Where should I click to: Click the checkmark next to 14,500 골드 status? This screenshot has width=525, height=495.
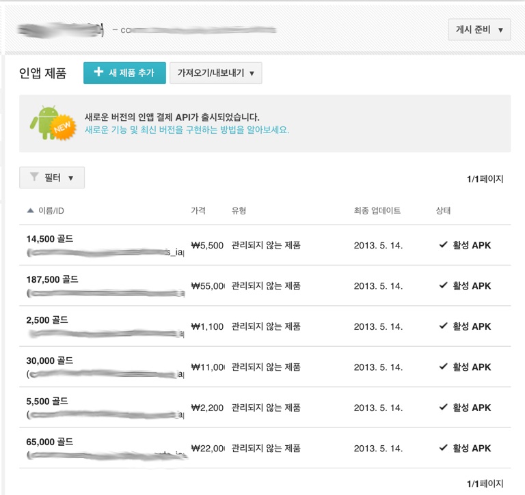(444, 245)
